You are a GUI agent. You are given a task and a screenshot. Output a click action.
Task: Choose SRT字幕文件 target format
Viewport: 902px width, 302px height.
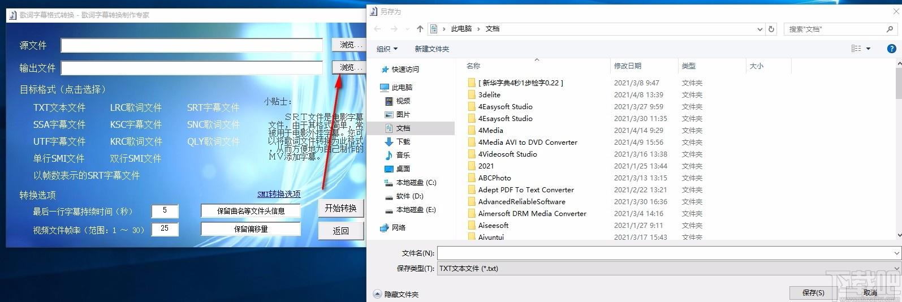pos(213,107)
